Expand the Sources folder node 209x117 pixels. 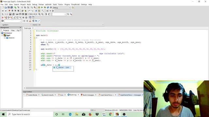[5, 38]
